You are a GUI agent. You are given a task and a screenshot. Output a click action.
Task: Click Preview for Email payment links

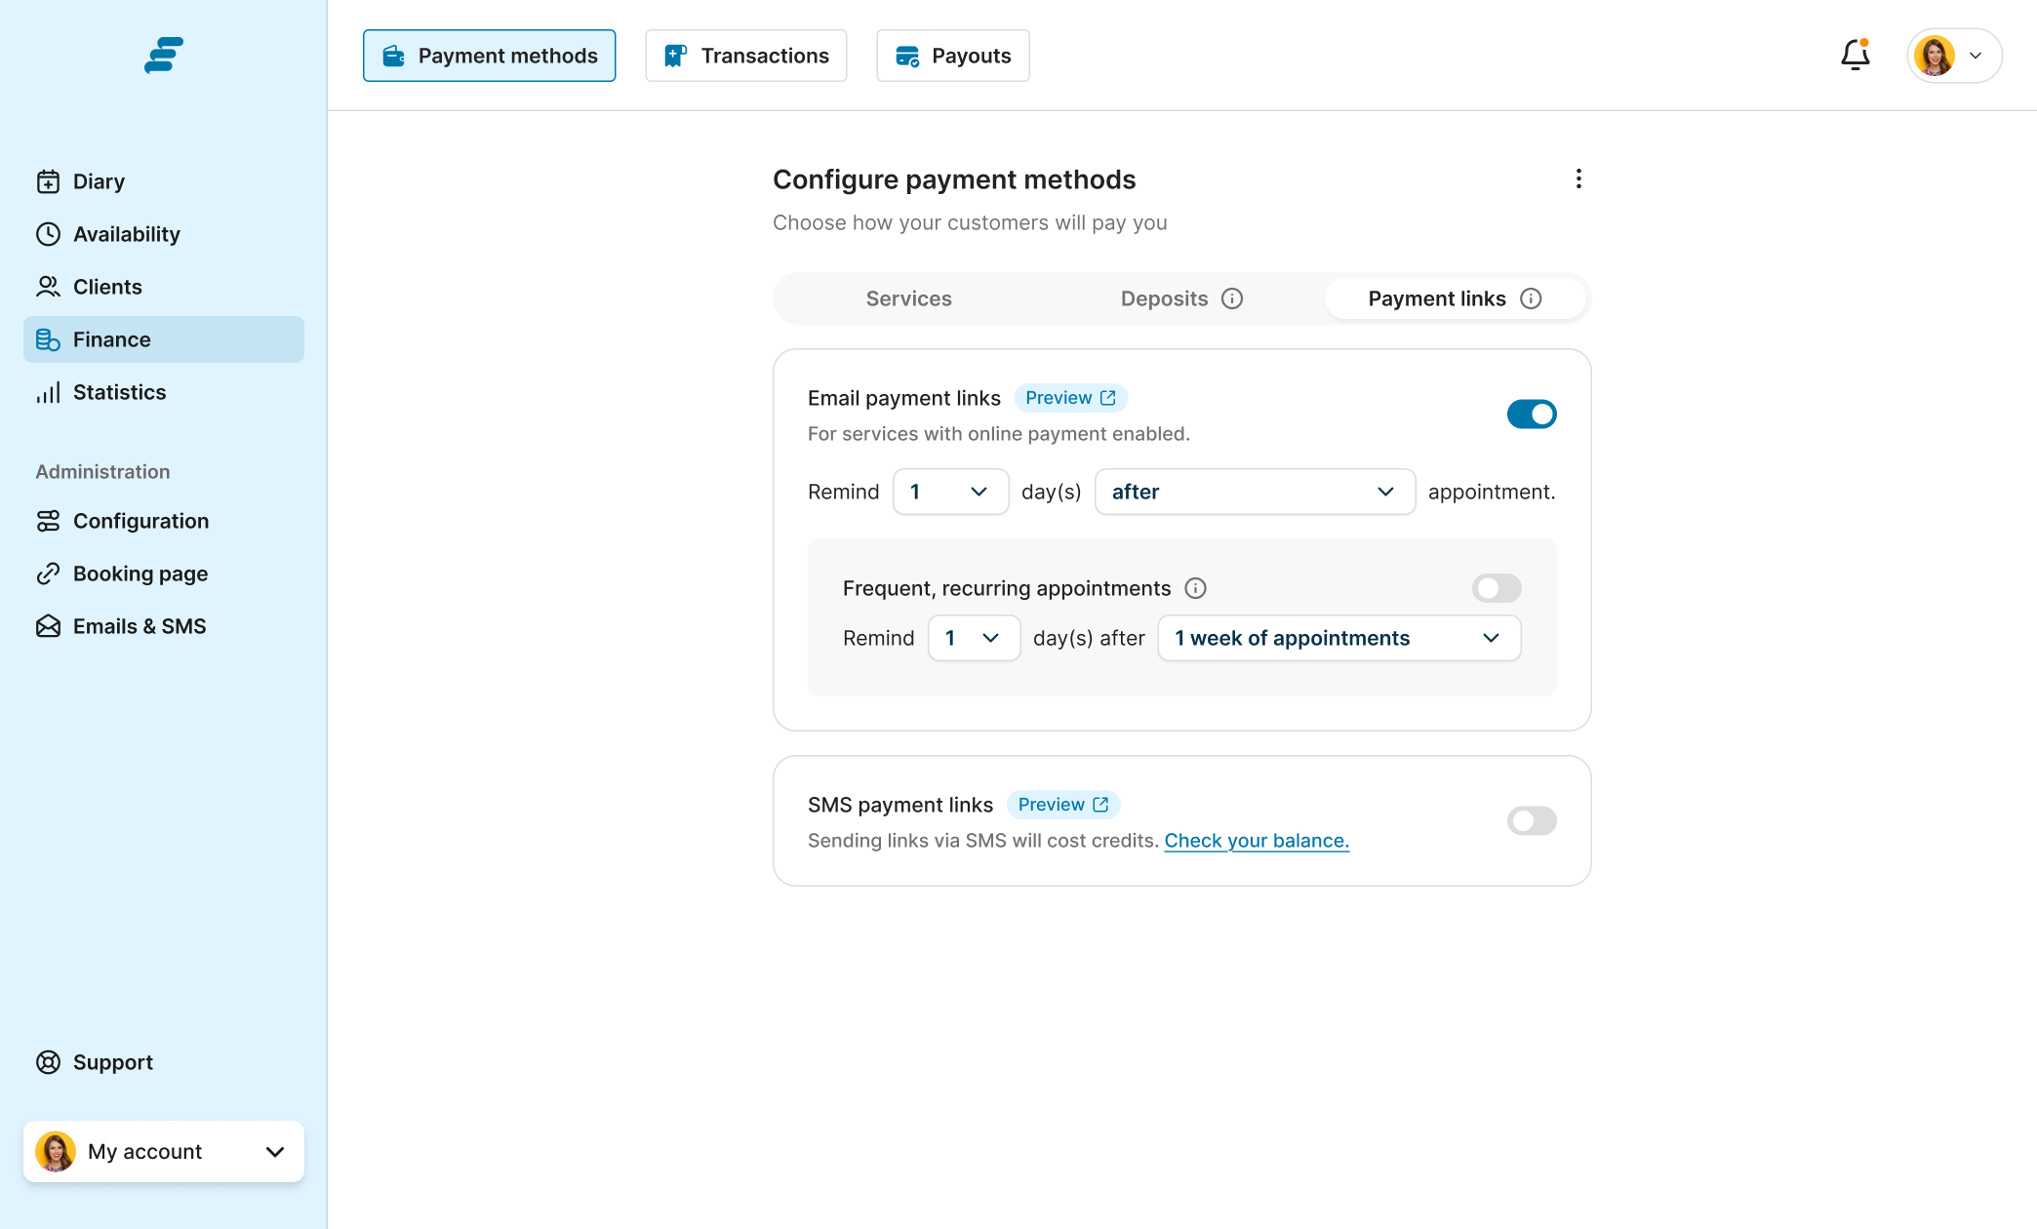click(x=1070, y=398)
